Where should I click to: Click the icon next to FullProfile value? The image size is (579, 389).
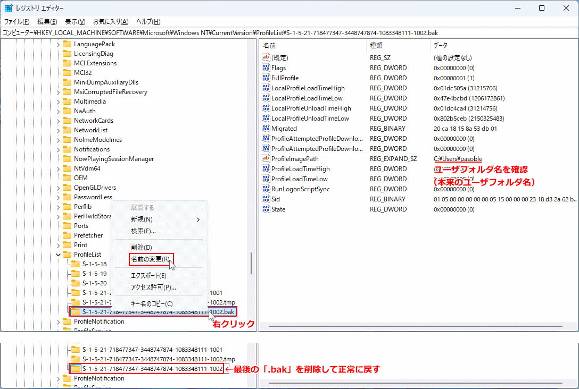click(x=266, y=78)
